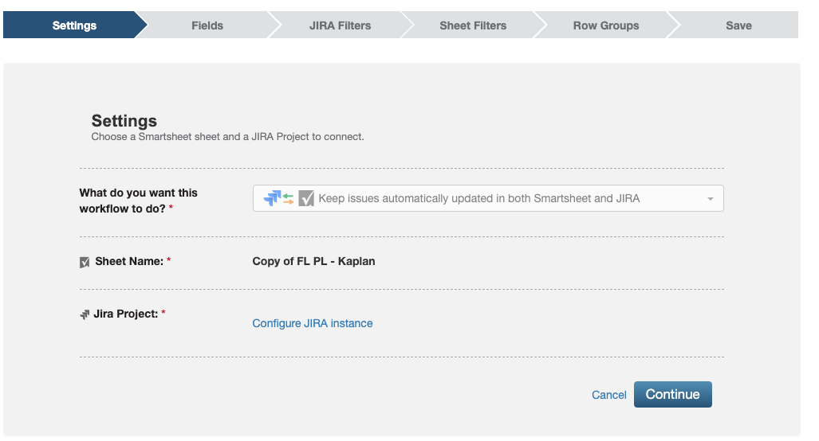Screen dimensions: 819x441
Task: Click the sheet name 'Copy of FL PL - Kaplan'
Action: [313, 261]
